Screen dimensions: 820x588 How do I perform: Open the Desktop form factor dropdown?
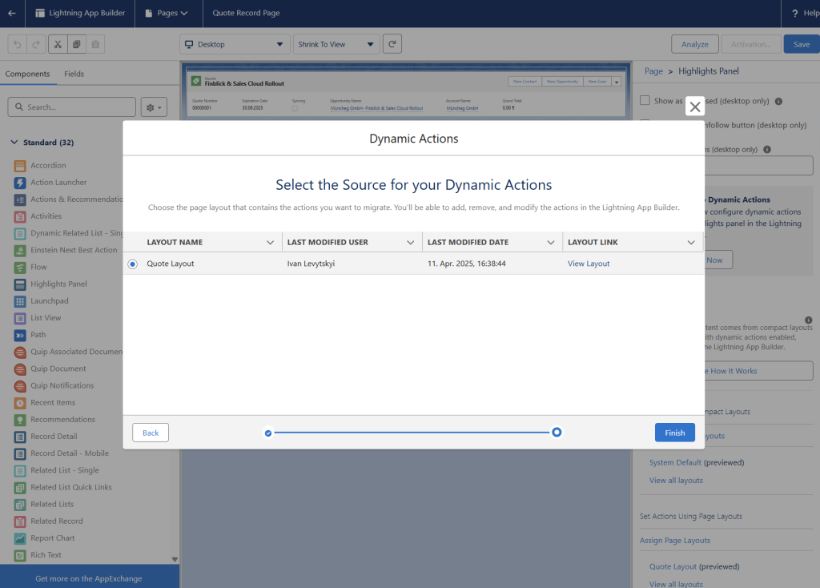pos(235,44)
